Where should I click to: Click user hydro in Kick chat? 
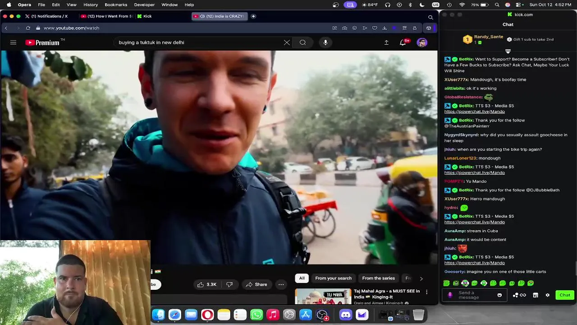coord(451,208)
